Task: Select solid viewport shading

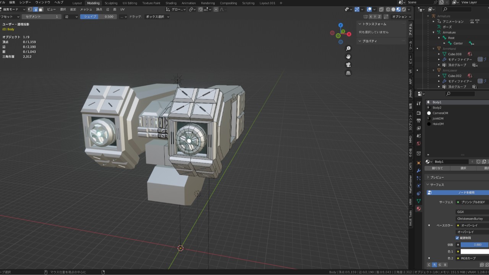Action: pyautogui.click(x=393, y=10)
